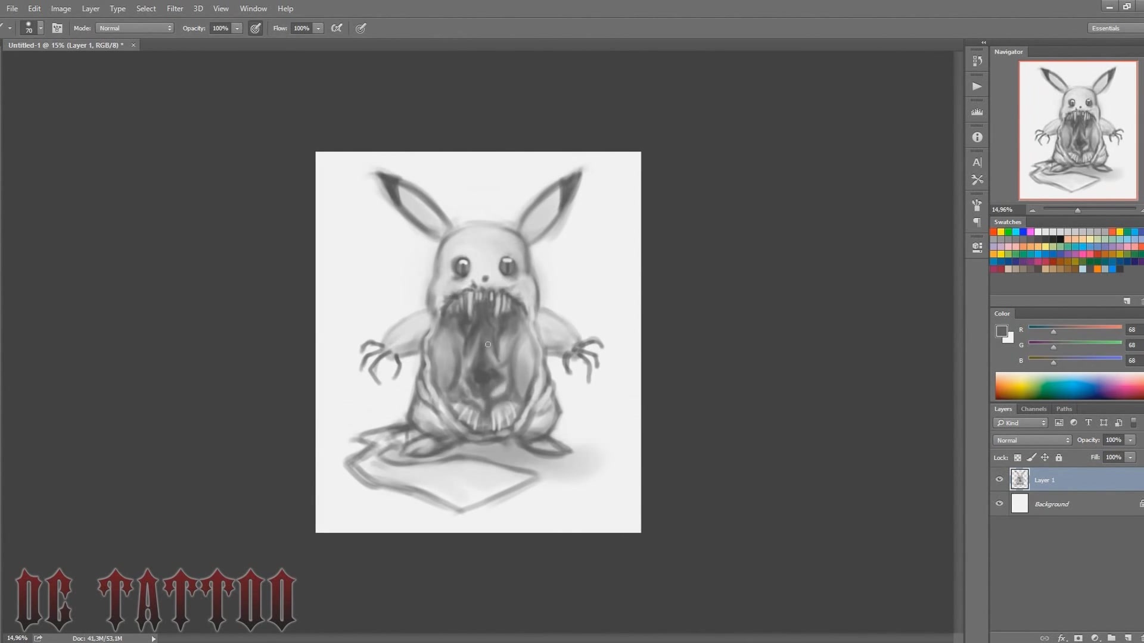This screenshot has width=1144, height=643.
Task: Open the Image menu
Action: [61, 8]
